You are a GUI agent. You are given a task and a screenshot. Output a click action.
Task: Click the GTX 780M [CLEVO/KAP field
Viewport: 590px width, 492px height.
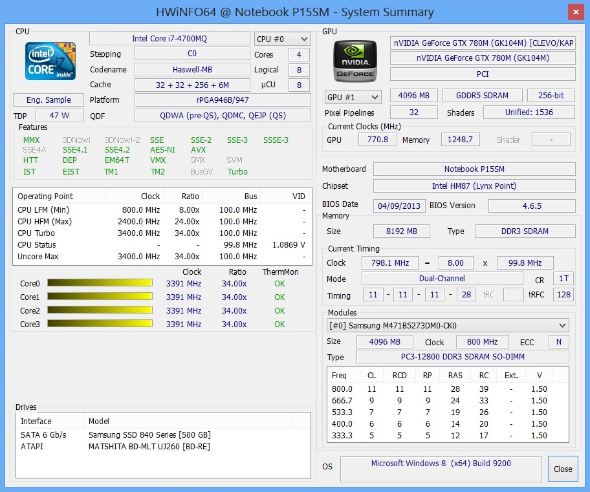pyautogui.click(x=483, y=43)
